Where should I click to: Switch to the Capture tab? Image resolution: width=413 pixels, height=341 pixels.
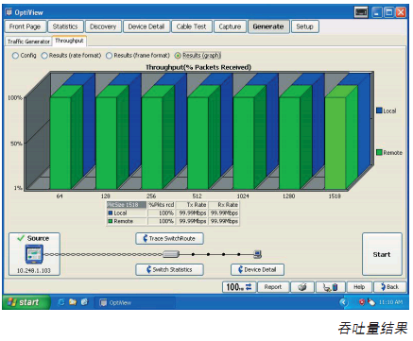pos(230,26)
